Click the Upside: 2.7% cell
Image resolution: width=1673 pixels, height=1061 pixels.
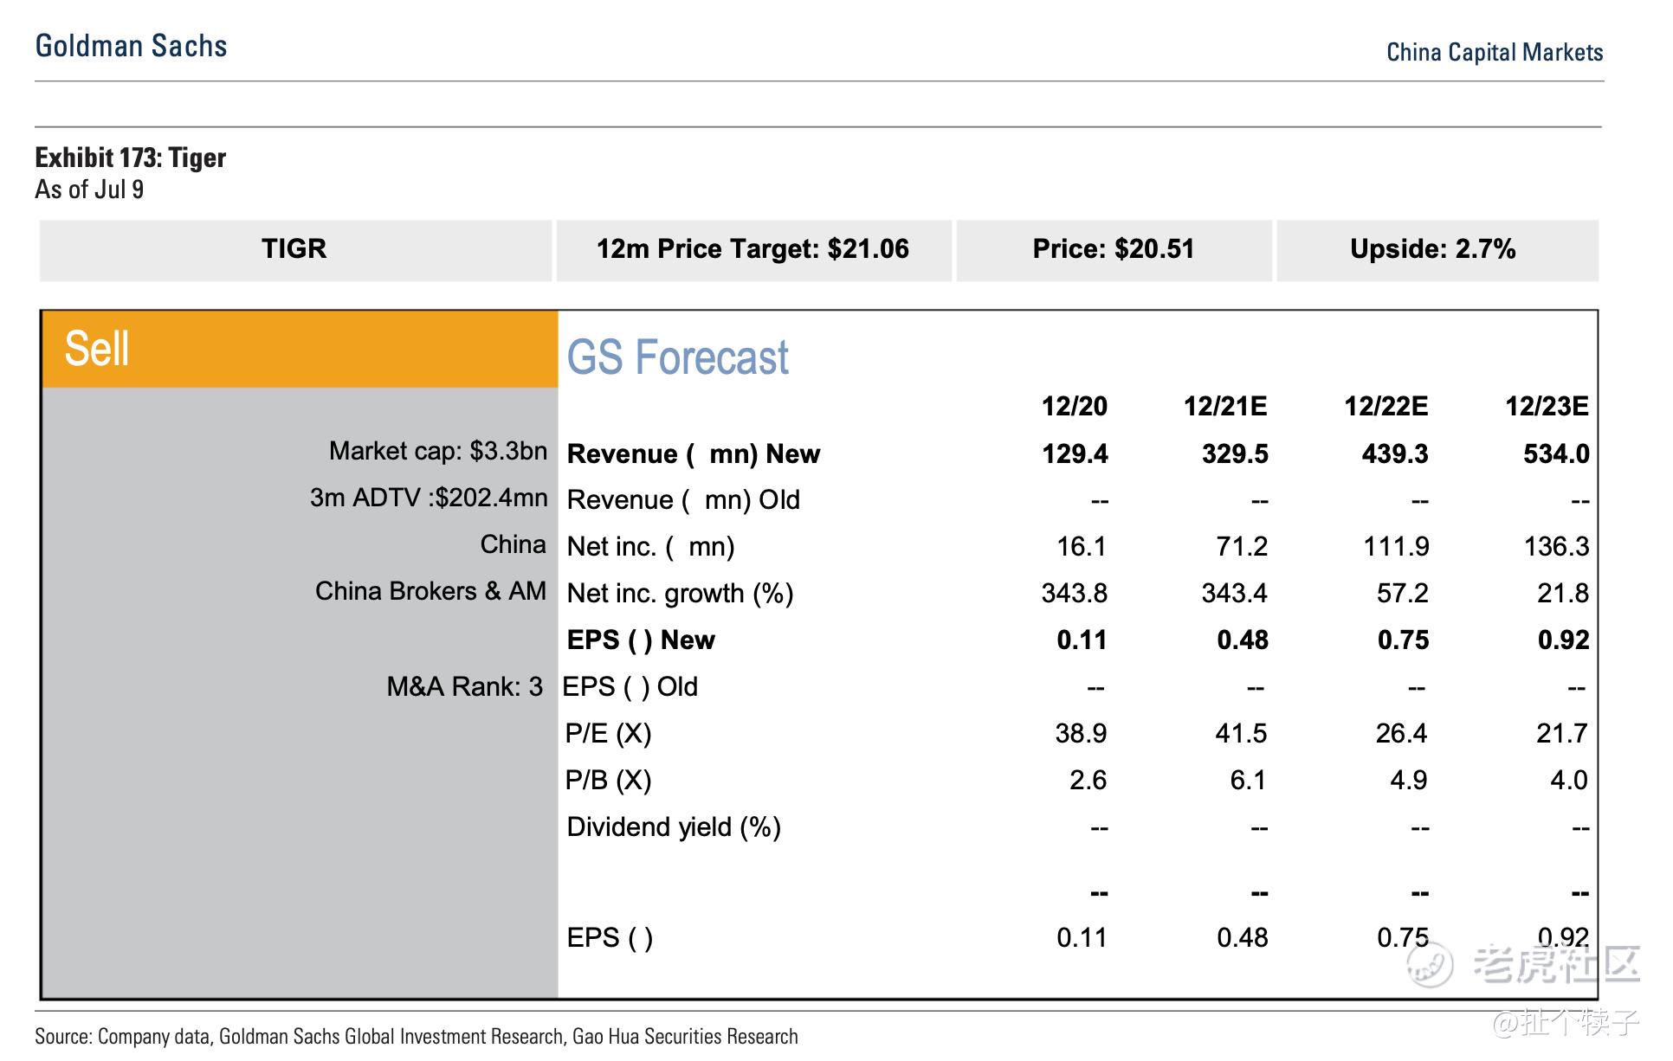pyautogui.click(x=1437, y=250)
